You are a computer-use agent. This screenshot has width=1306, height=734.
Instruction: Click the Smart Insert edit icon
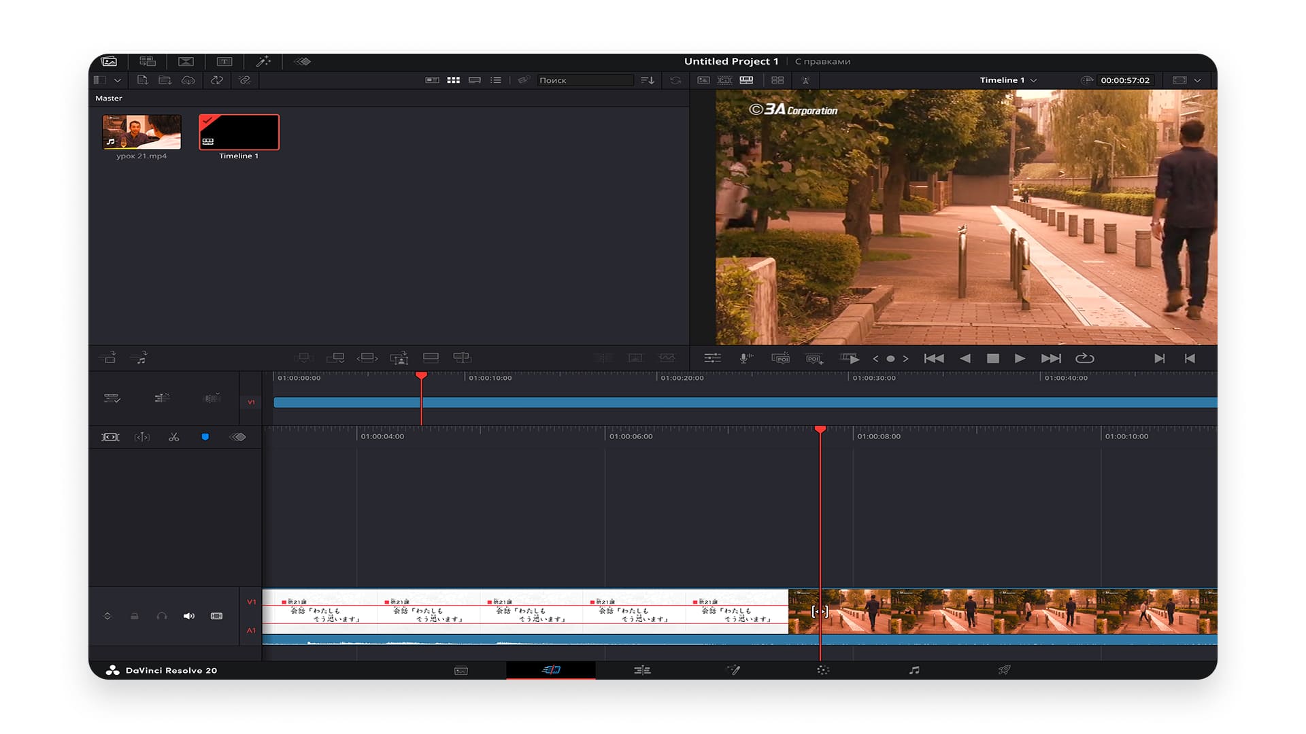304,357
